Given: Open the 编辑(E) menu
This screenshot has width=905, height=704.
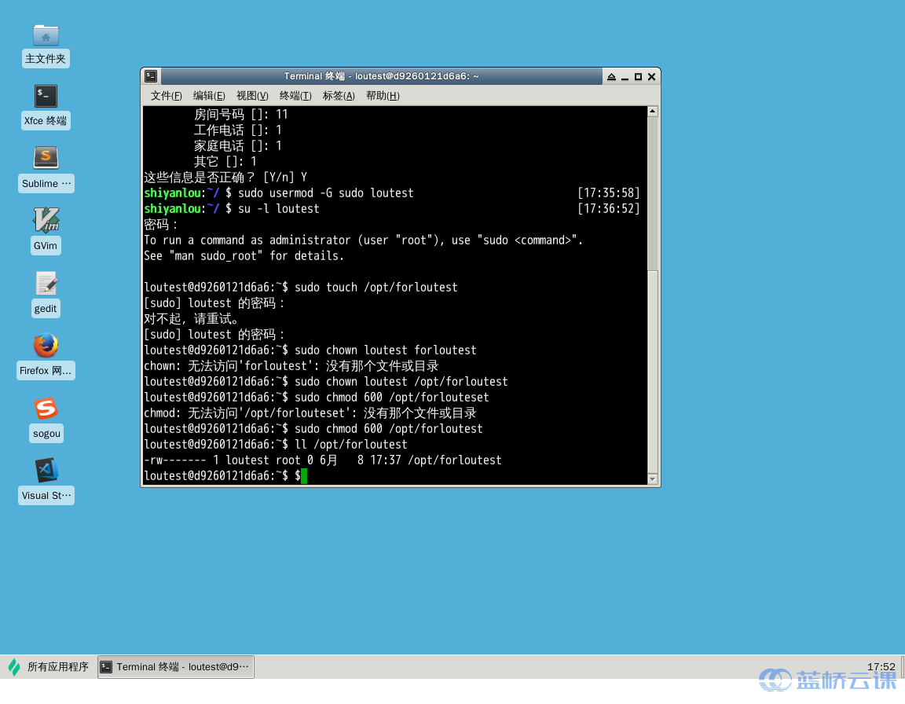Looking at the screenshot, I should 209,96.
